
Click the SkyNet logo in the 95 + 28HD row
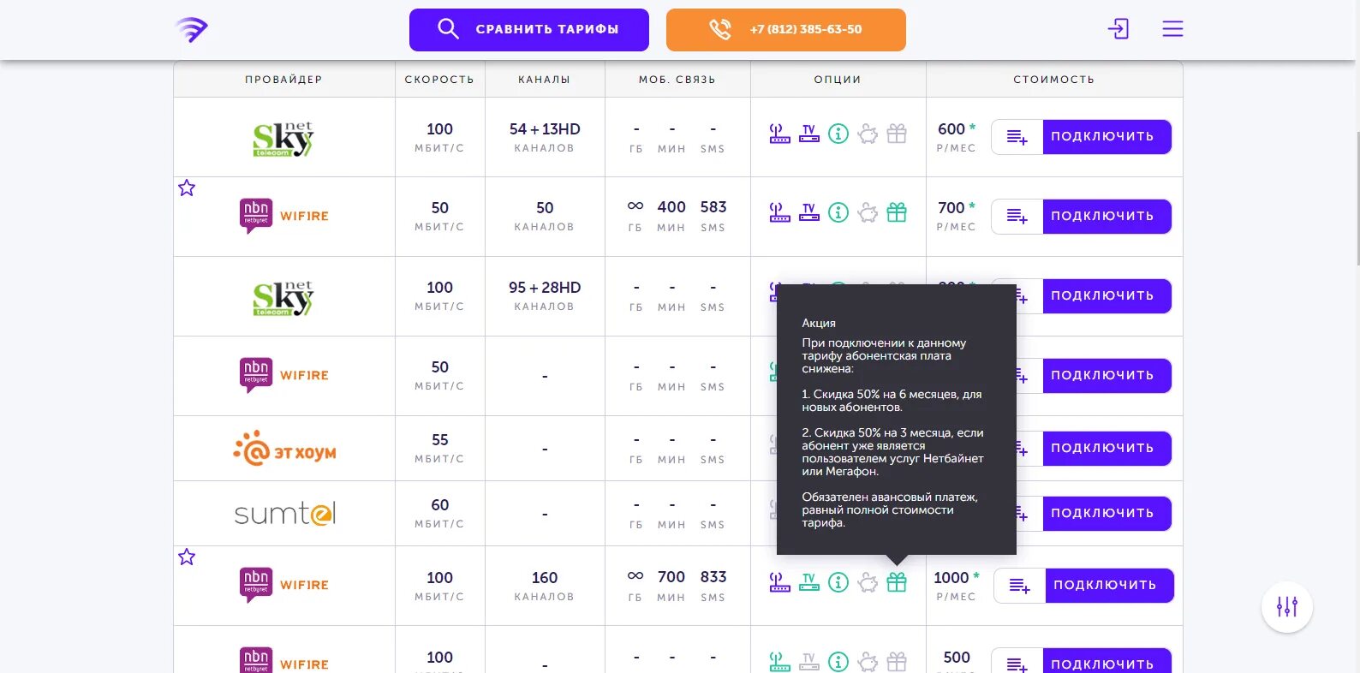click(x=283, y=298)
